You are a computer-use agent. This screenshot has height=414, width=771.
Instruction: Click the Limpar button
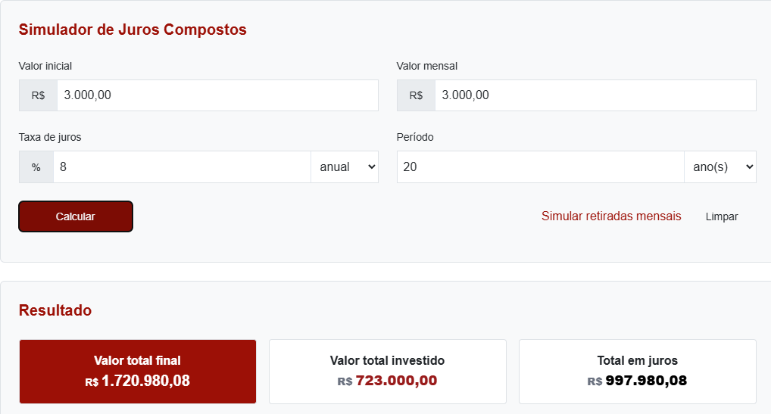722,216
